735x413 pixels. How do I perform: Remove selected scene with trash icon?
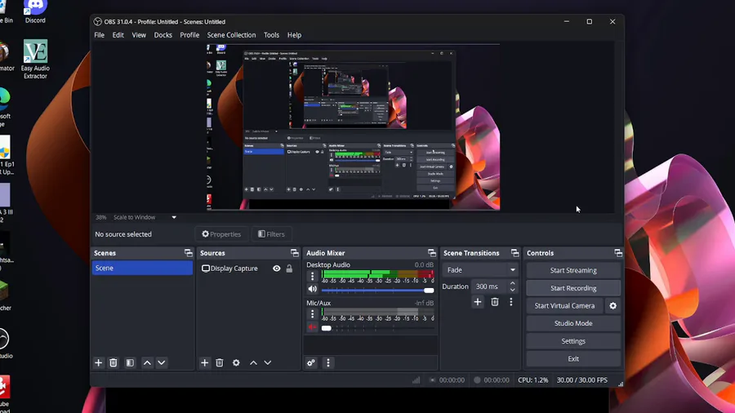click(114, 363)
